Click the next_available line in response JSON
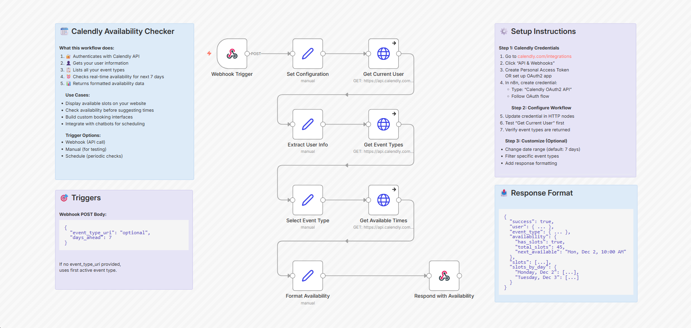 [x=571, y=252]
